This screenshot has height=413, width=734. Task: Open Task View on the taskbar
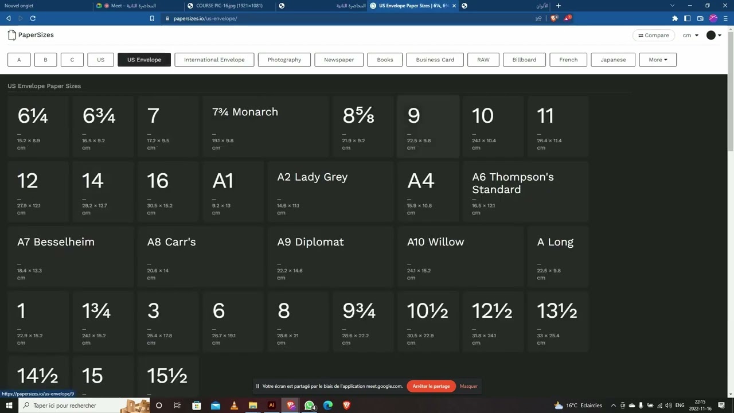(x=177, y=406)
